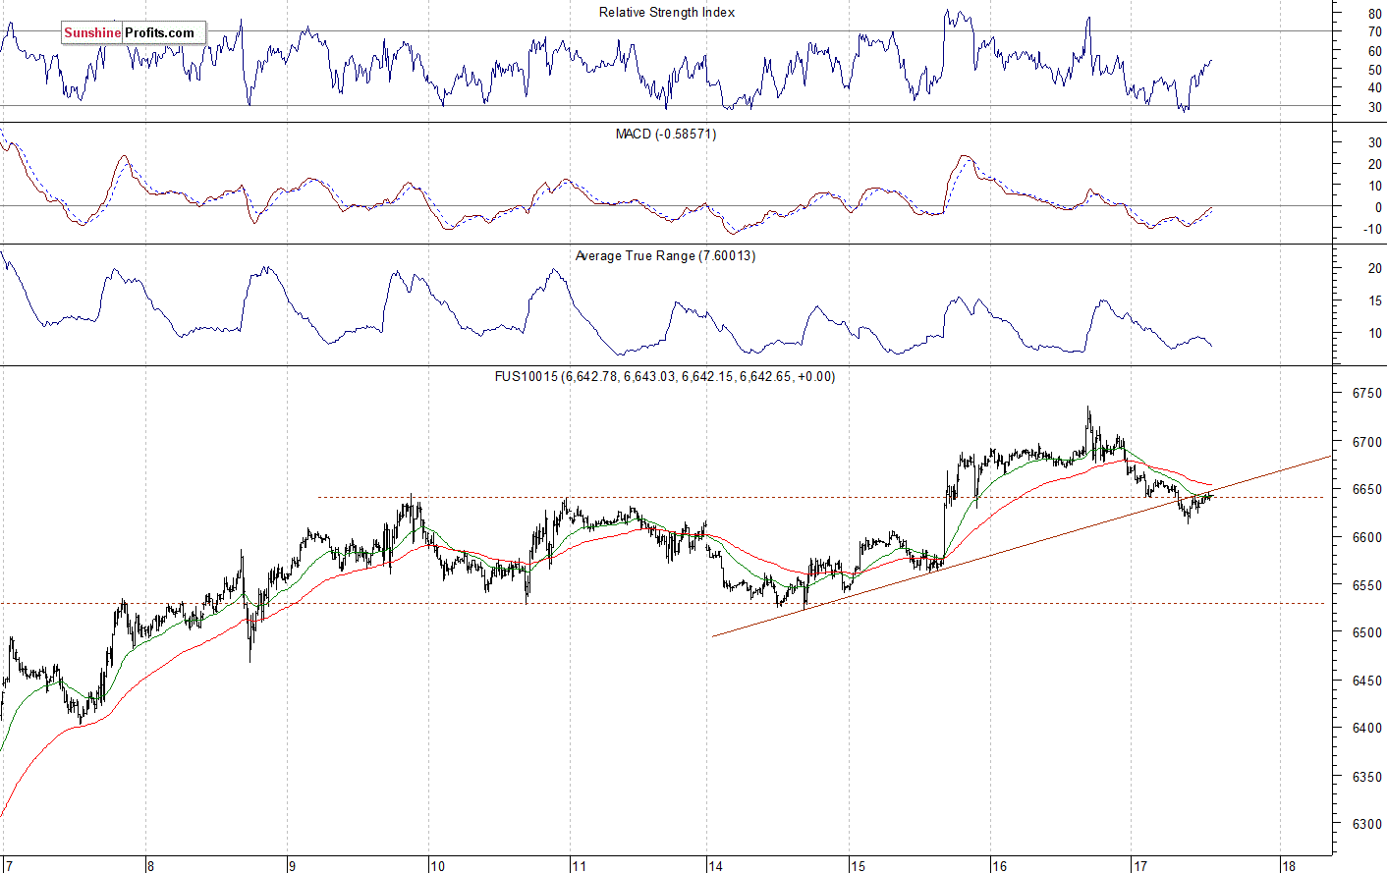The height and width of the screenshot is (873, 1387).
Task: Click the 6700 price axis label
Action: [x=1367, y=442]
